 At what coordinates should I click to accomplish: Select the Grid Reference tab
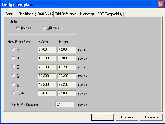tap(66, 14)
